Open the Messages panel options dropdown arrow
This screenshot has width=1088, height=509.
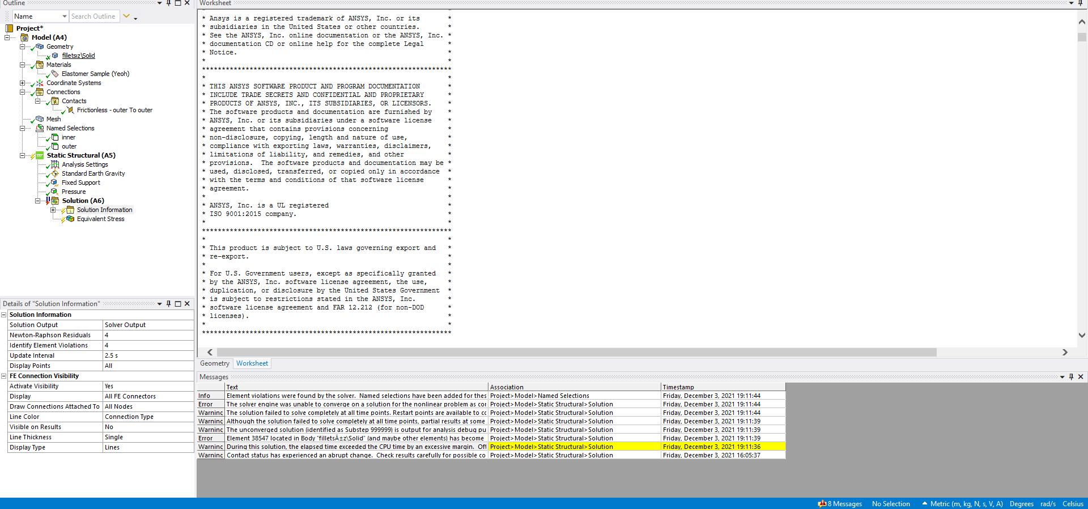coord(1062,377)
